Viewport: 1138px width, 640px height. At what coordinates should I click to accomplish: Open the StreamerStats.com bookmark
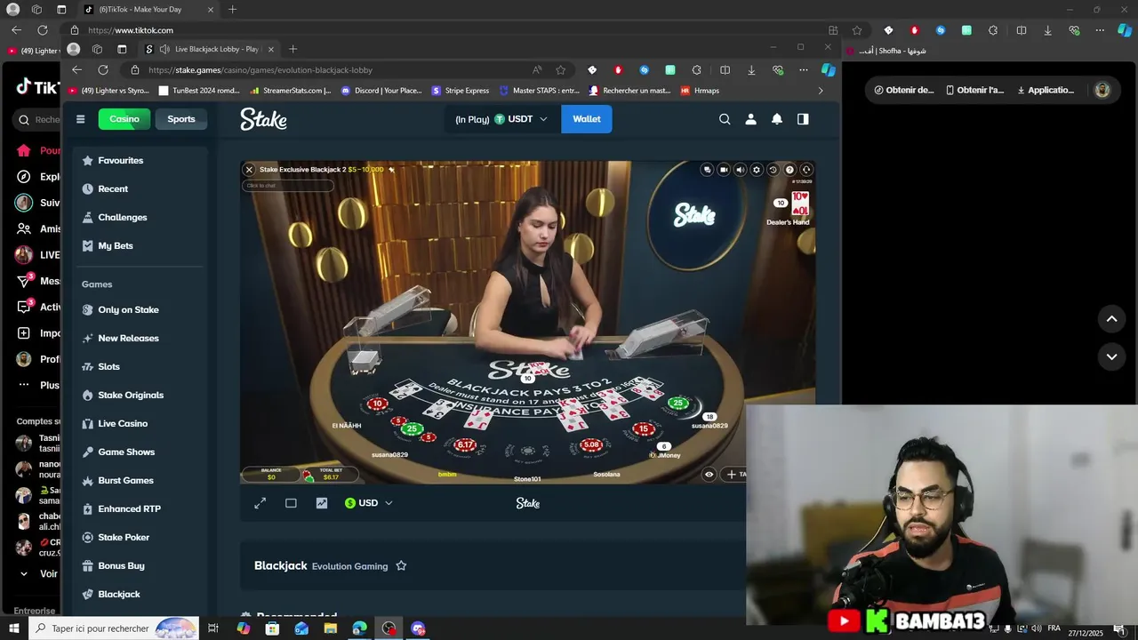click(291, 91)
